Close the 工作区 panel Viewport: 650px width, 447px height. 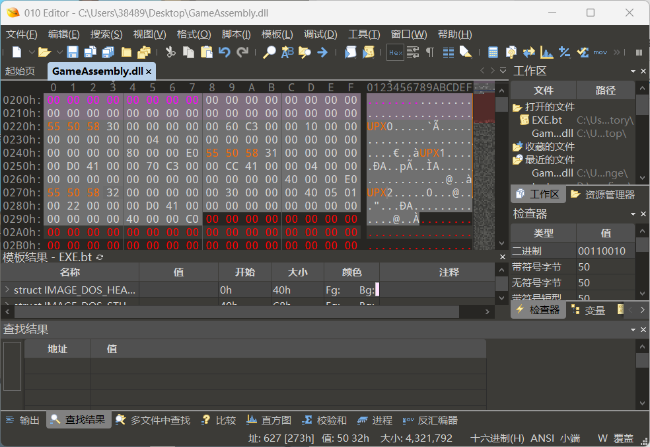pos(643,71)
